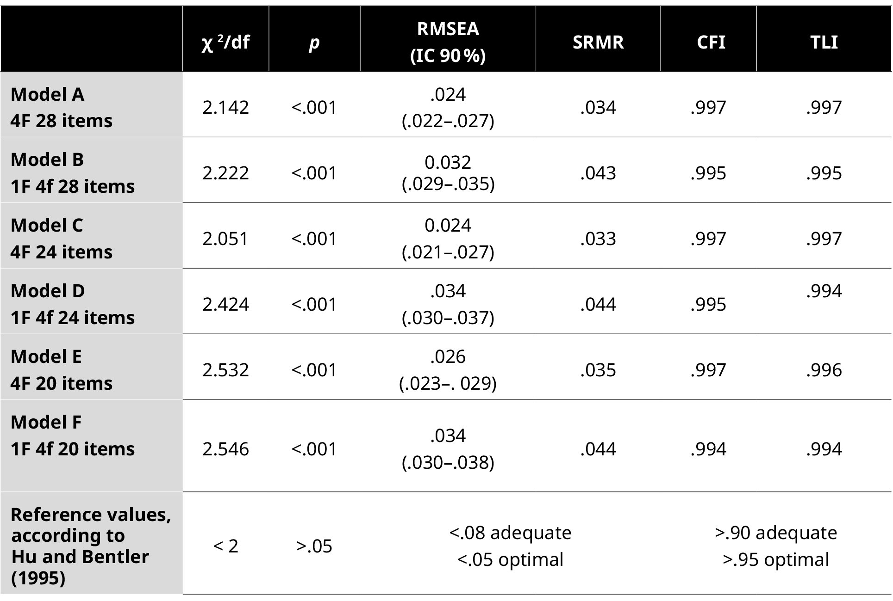Click the italic p column header

click(314, 43)
